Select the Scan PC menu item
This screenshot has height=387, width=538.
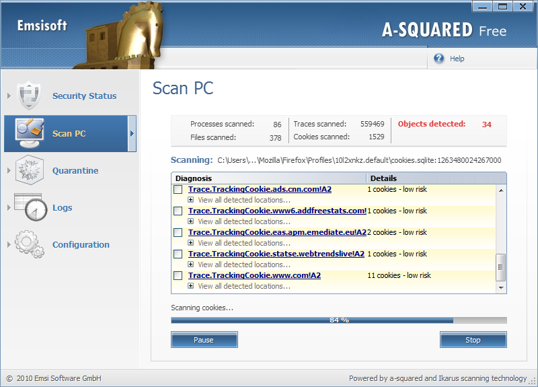pos(69,133)
